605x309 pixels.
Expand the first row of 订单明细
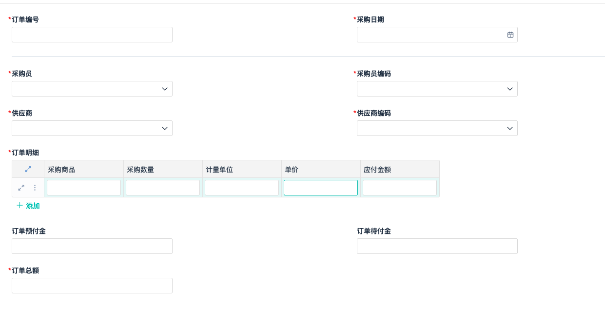tap(21, 188)
